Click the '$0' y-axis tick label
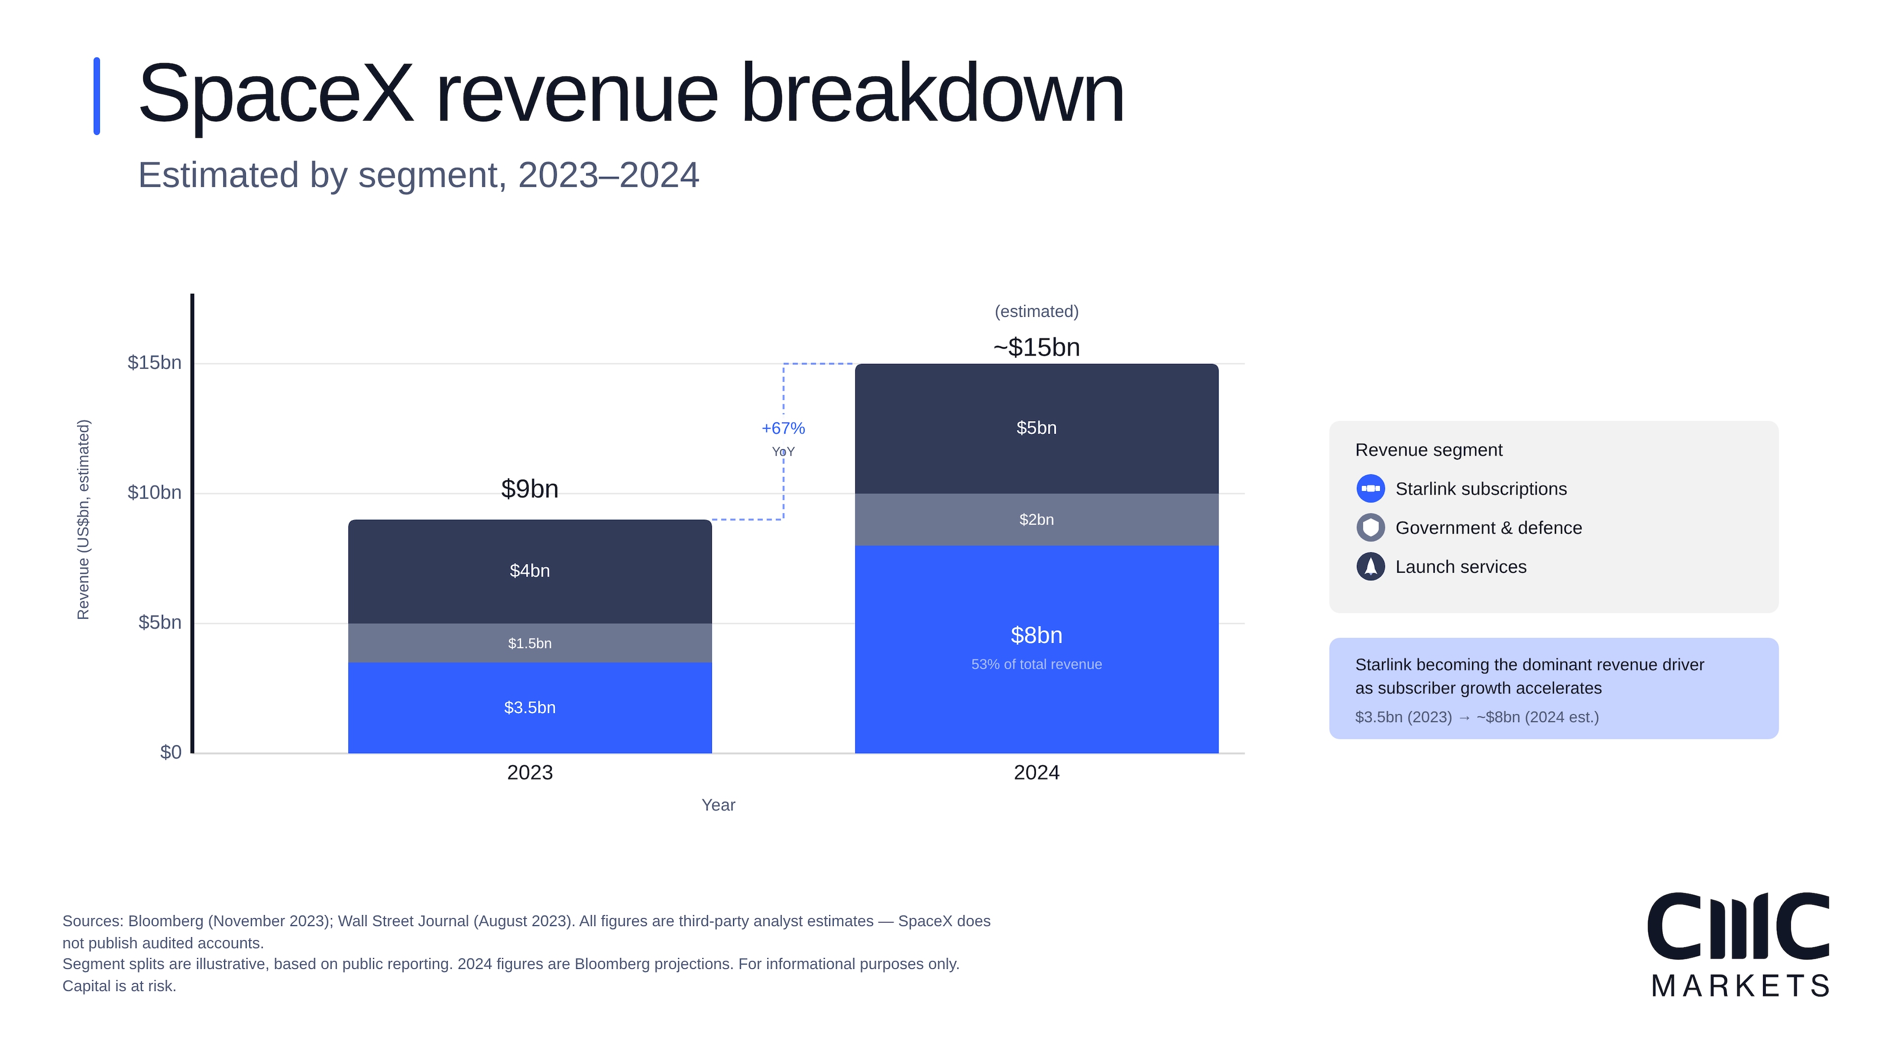This screenshot has height=1060, width=1892. point(170,753)
